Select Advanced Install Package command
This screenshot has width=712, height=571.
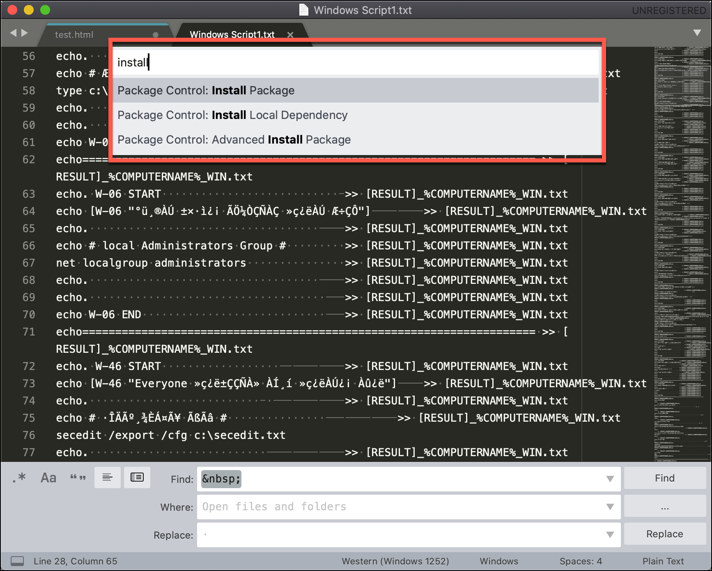pyautogui.click(x=356, y=139)
